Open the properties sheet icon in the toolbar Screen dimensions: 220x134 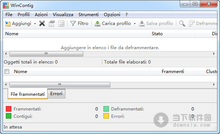(x=52, y=23)
